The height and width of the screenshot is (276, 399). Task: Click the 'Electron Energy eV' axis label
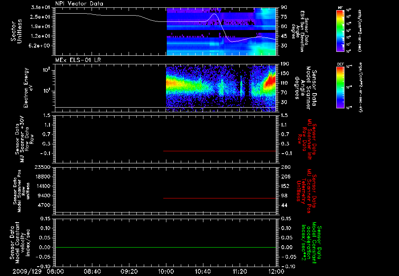[x=28, y=88]
